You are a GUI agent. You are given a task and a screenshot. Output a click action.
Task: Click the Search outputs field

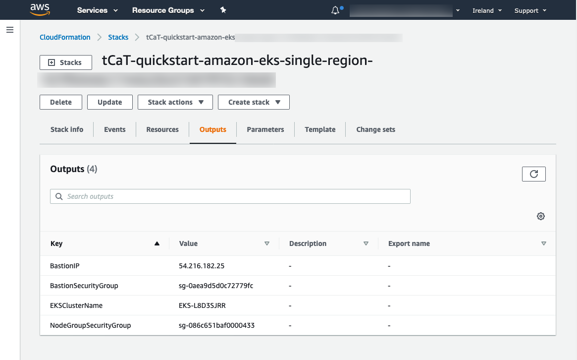coord(230,196)
